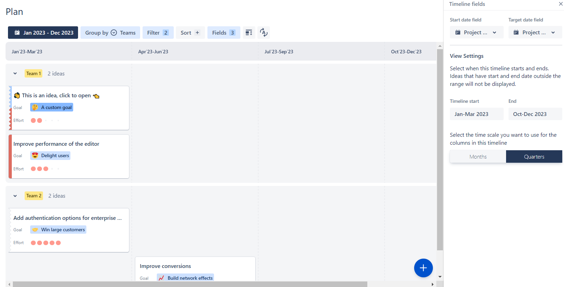This screenshot has width=564, height=287.
Task: Open the Fields menu
Action: (x=223, y=33)
